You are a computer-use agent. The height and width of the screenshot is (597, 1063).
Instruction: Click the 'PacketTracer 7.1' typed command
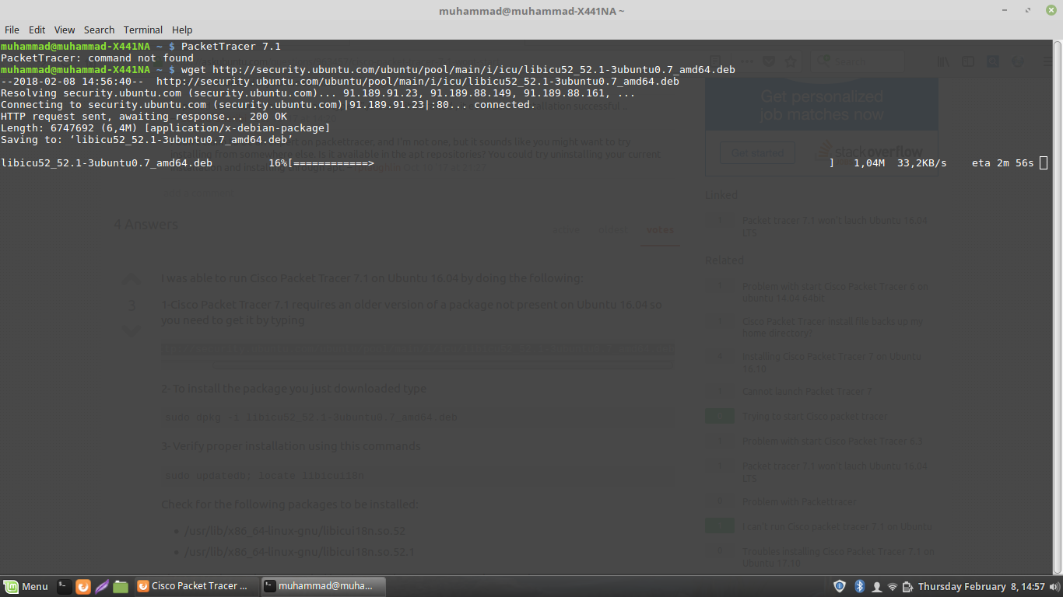point(231,47)
